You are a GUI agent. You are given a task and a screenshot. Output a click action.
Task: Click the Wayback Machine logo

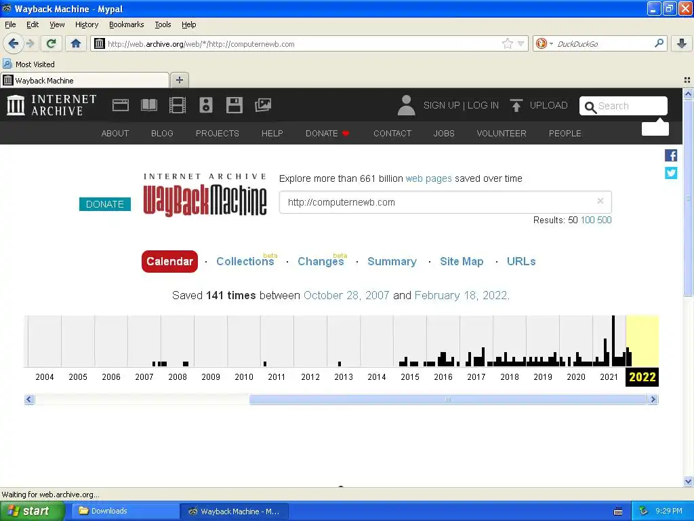pos(205,195)
